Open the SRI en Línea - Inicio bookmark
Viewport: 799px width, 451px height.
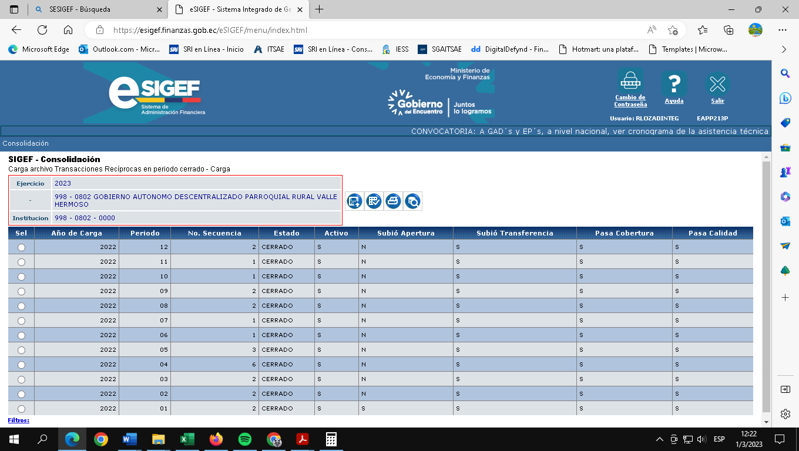[x=206, y=49]
